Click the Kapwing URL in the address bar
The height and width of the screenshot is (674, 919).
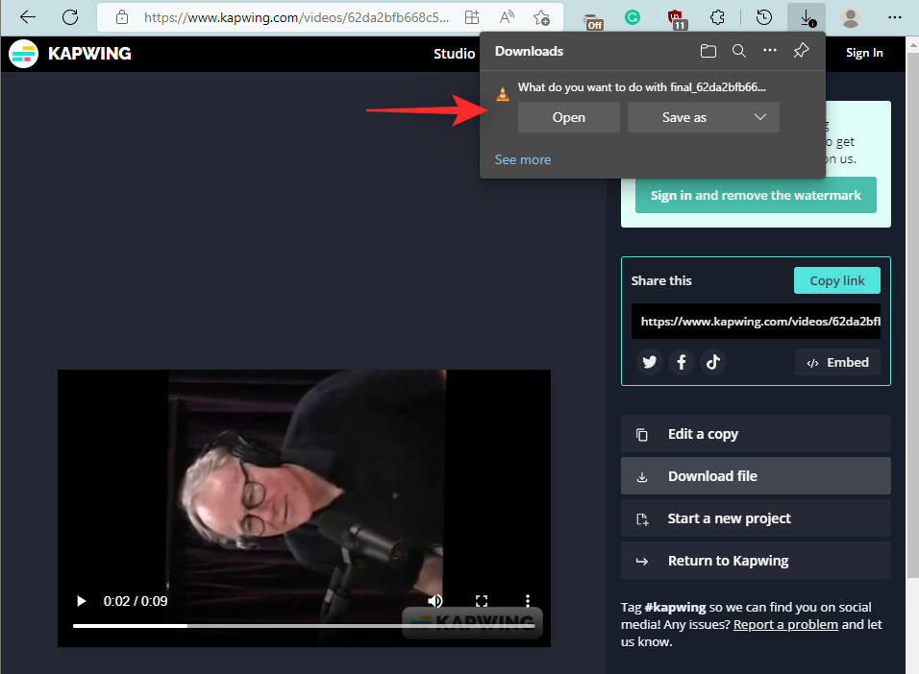[x=297, y=17]
